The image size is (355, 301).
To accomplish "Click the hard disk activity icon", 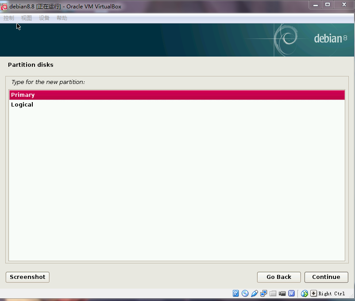I will (x=236, y=293).
